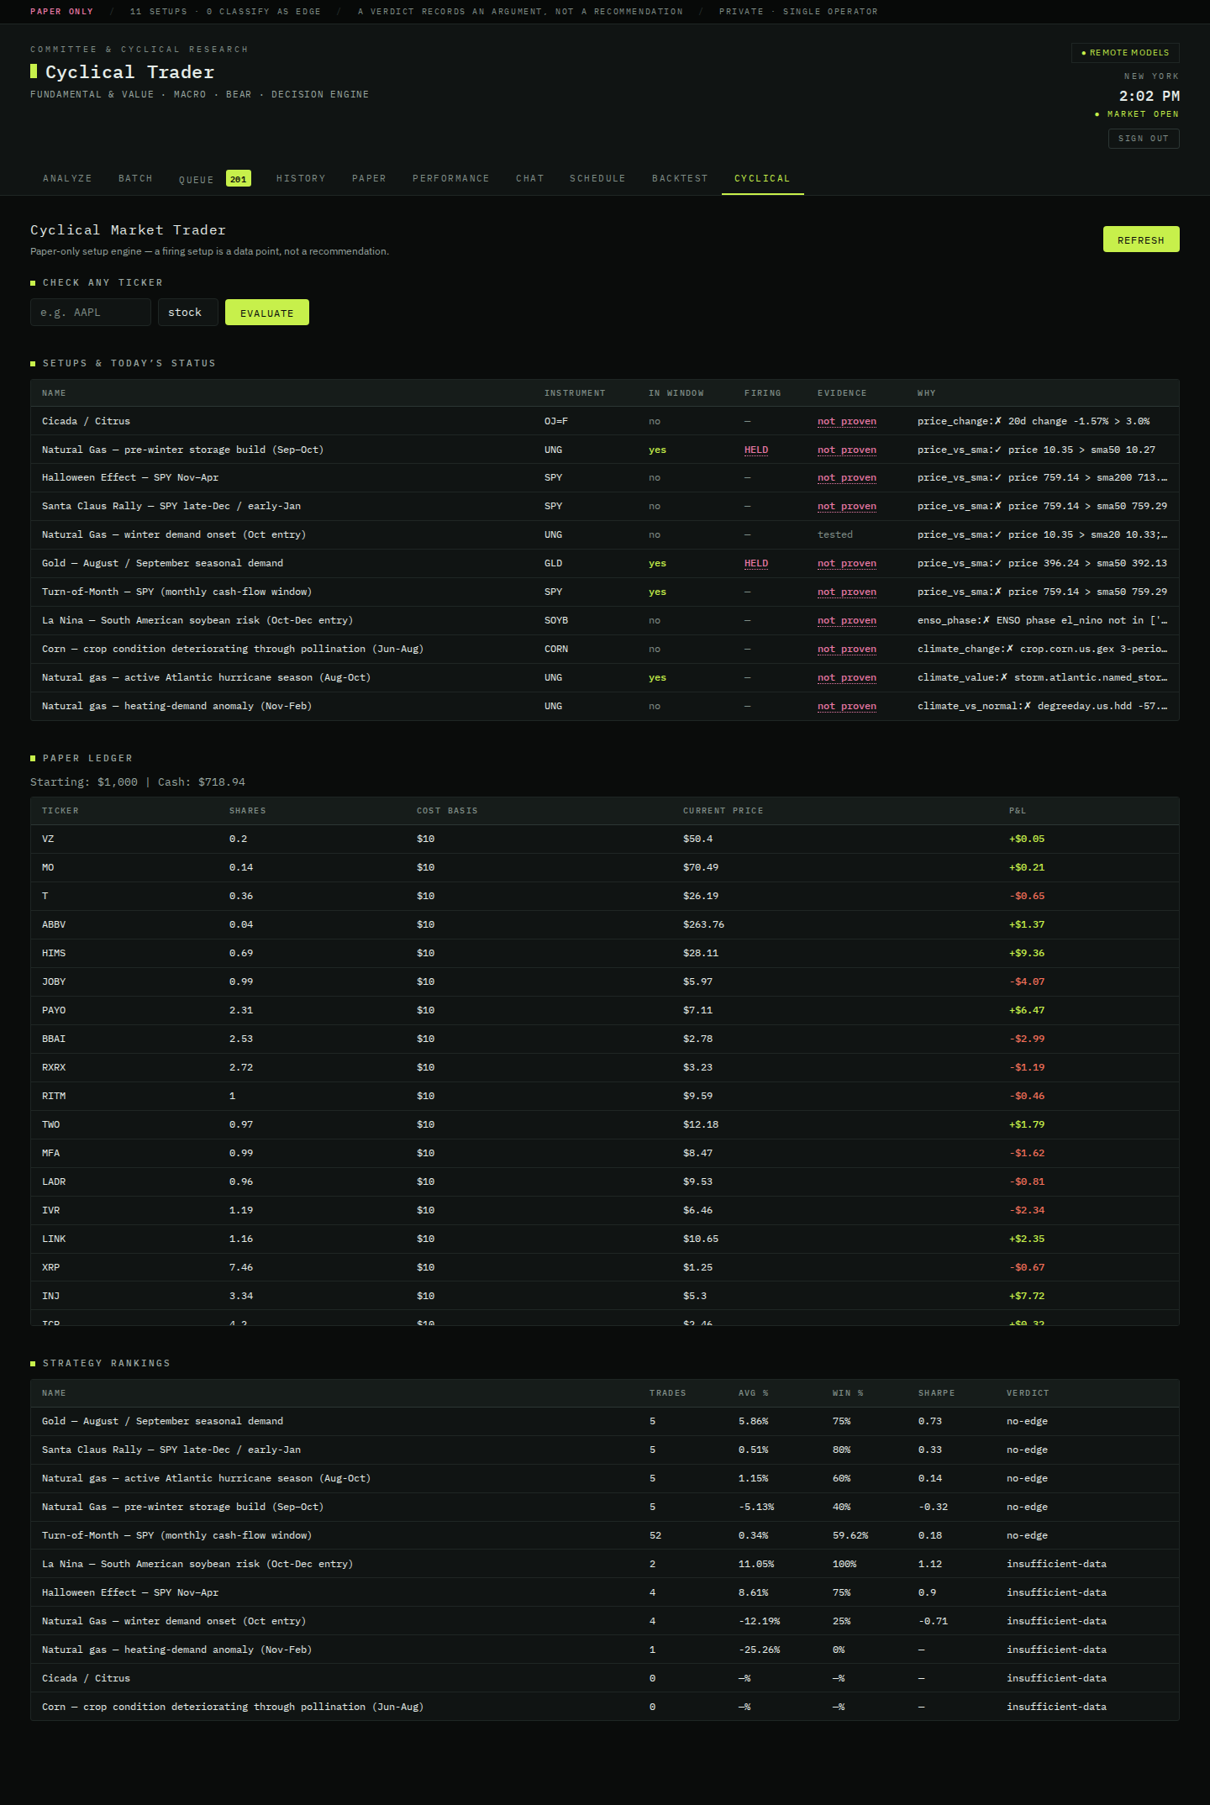Open the stock instrument type dropdown
The width and height of the screenshot is (1210, 1805).
(188, 312)
